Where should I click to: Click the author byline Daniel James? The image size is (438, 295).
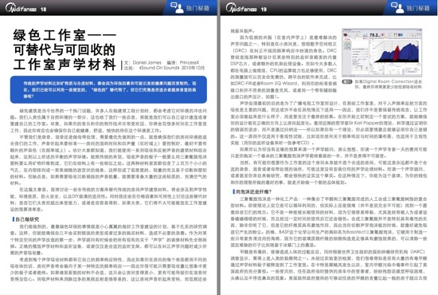(x=143, y=63)
